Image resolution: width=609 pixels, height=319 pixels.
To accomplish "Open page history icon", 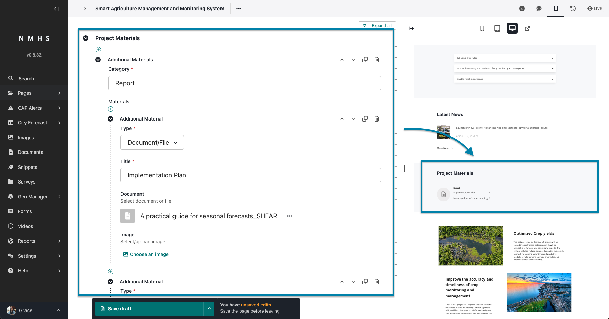I will 573,9.
